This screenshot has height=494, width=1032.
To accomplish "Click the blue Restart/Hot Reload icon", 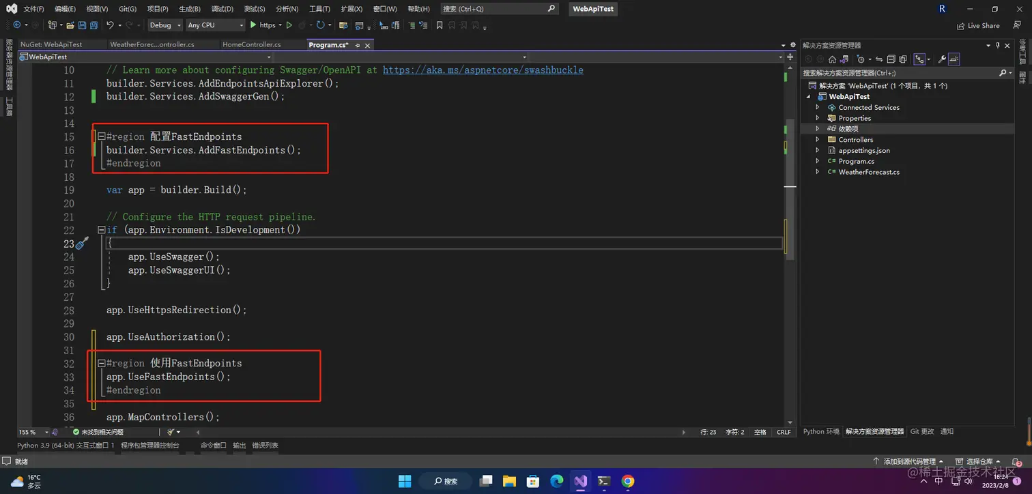I will tap(320, 25).
